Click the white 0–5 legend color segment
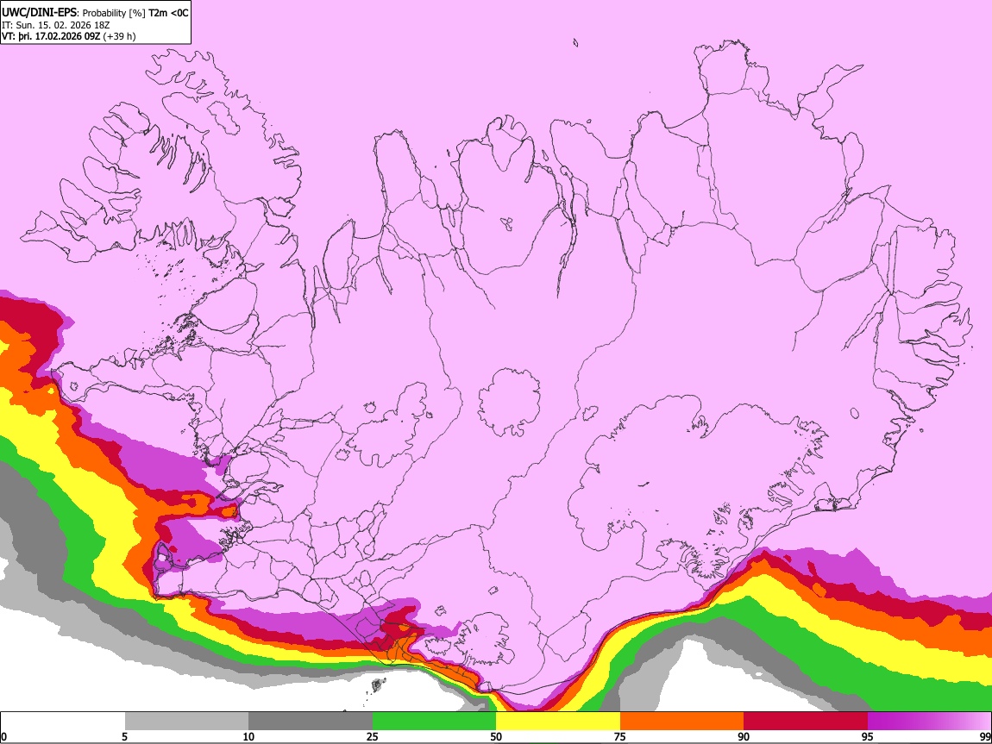Viewport: 992px width, 744px height. pos(63,722)
